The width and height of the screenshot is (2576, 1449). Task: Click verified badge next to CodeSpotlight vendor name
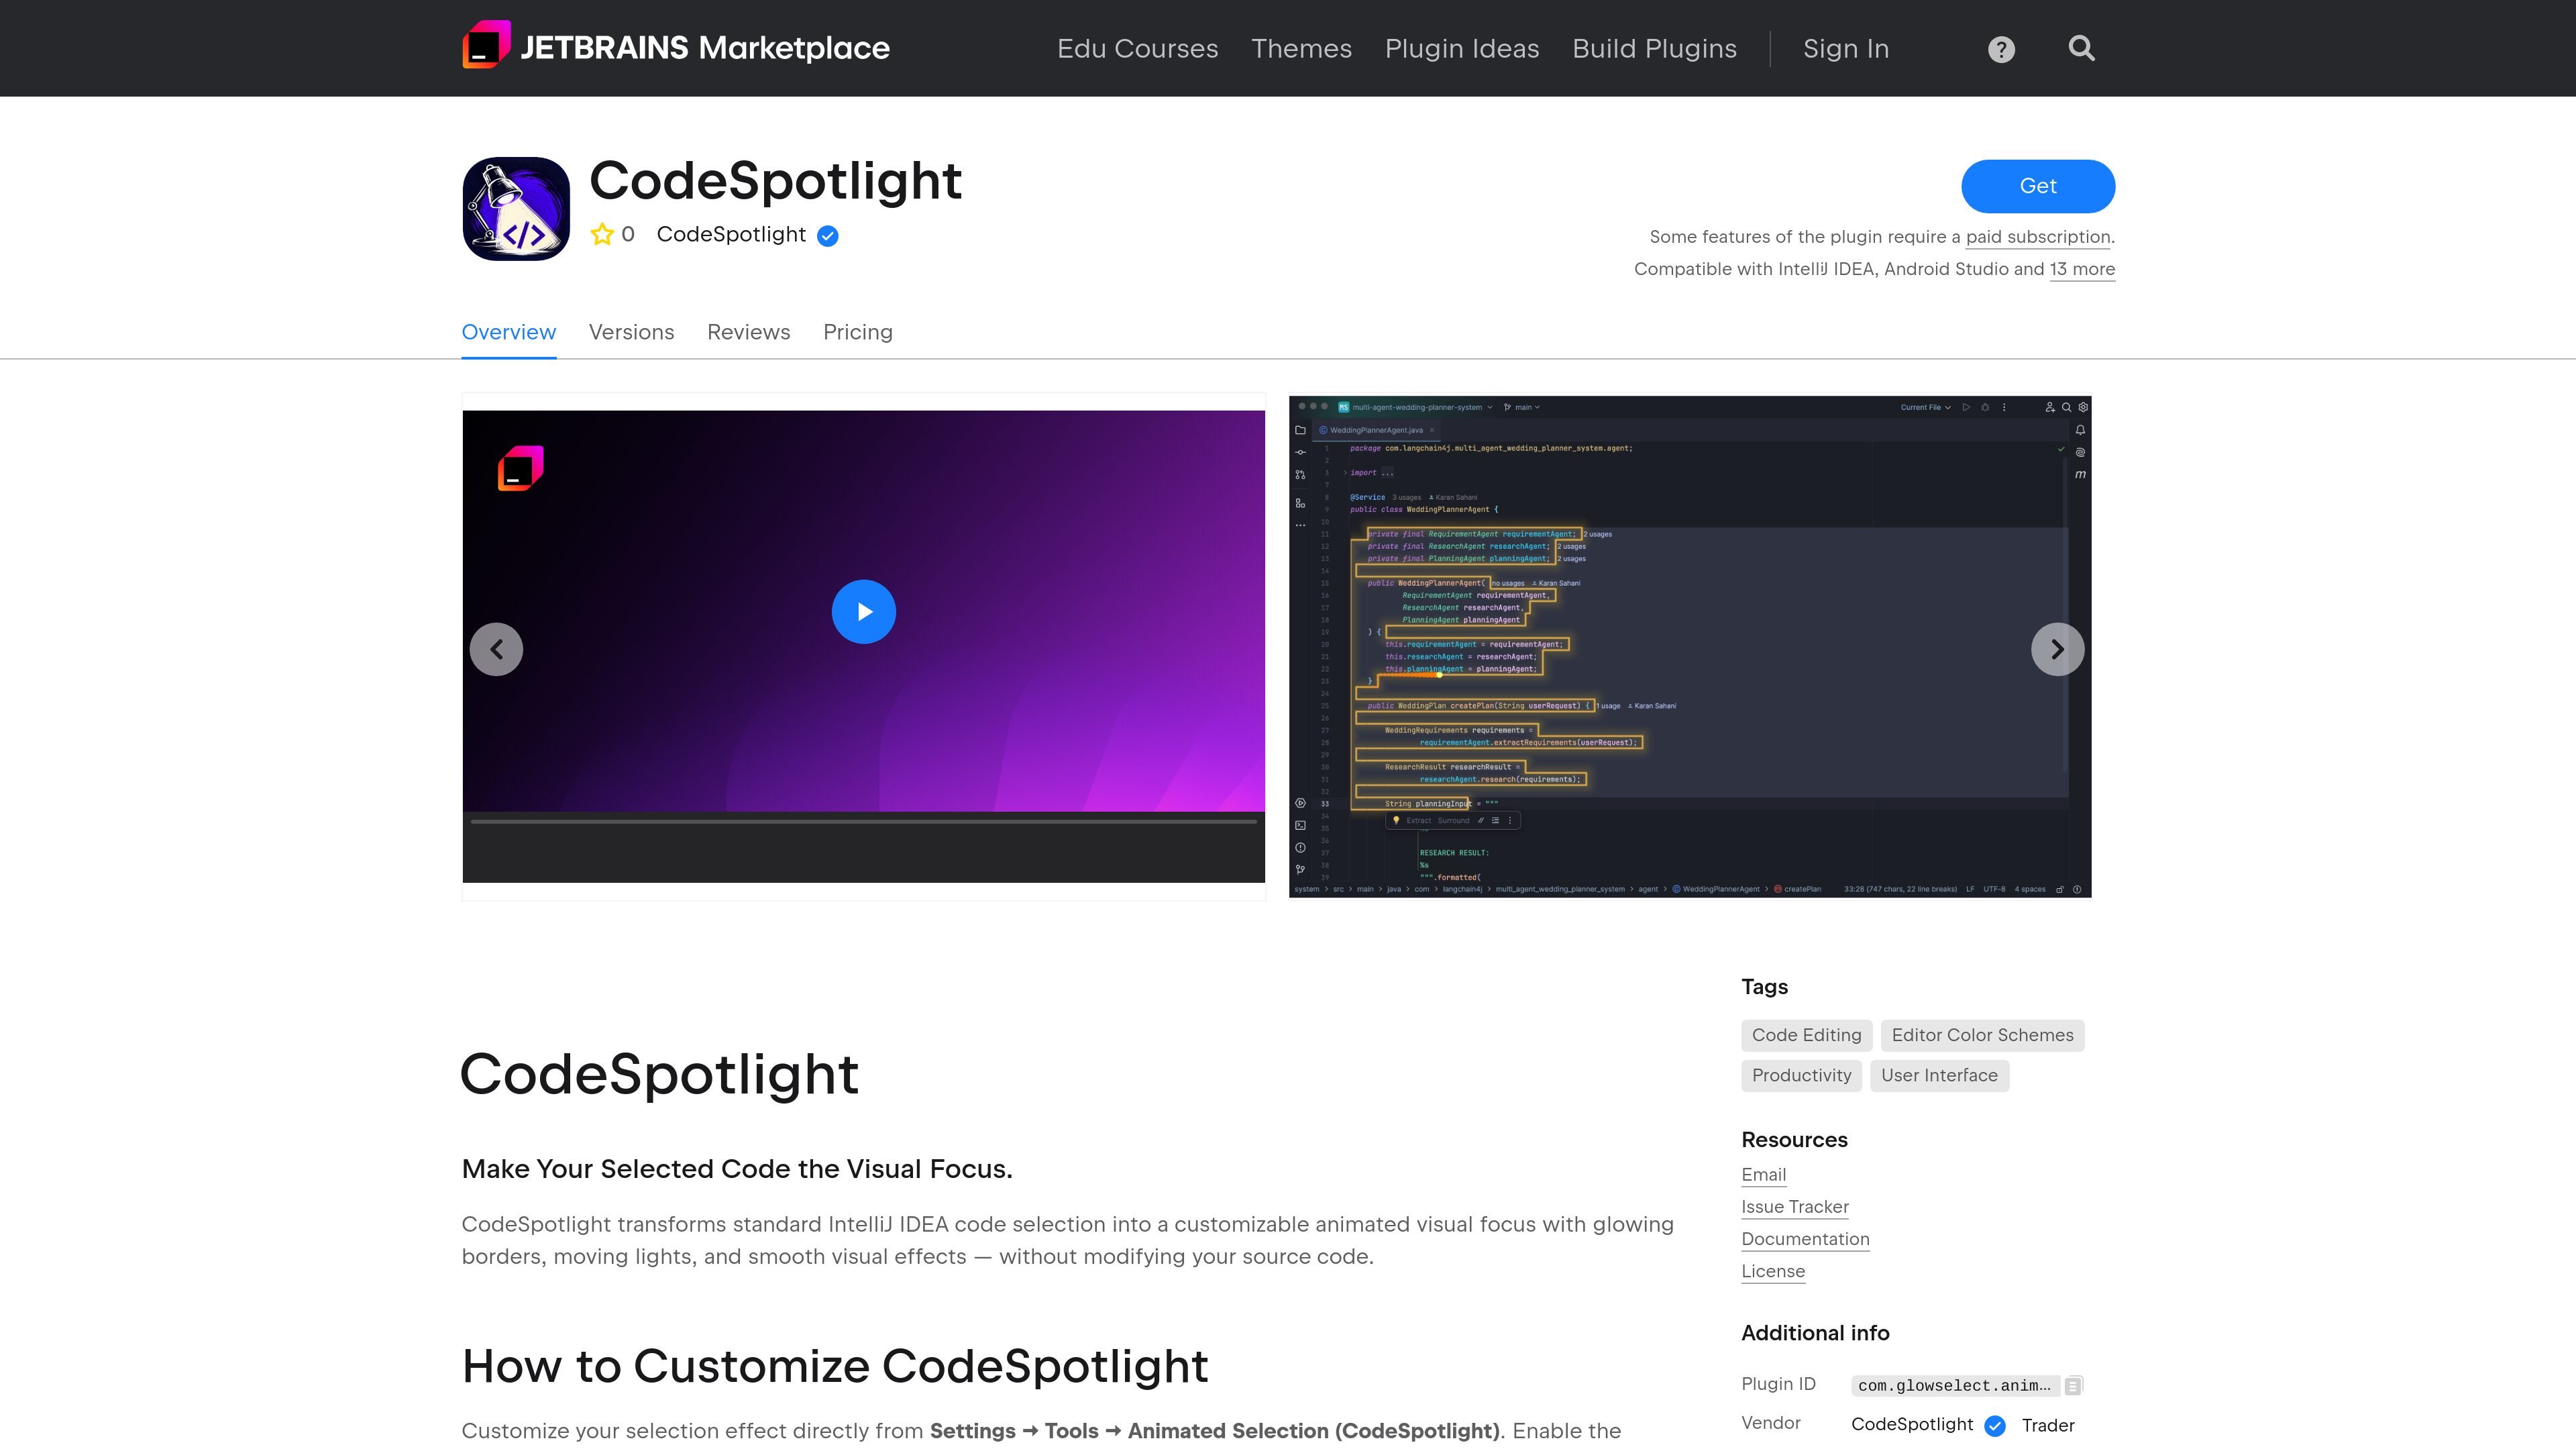827,236
